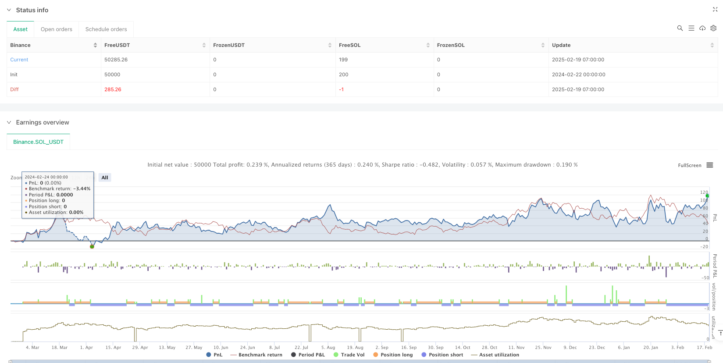Collapse the Earnings overview section
Image resolution: width=723 pixels, height=363 pixels.
(9, 122)
